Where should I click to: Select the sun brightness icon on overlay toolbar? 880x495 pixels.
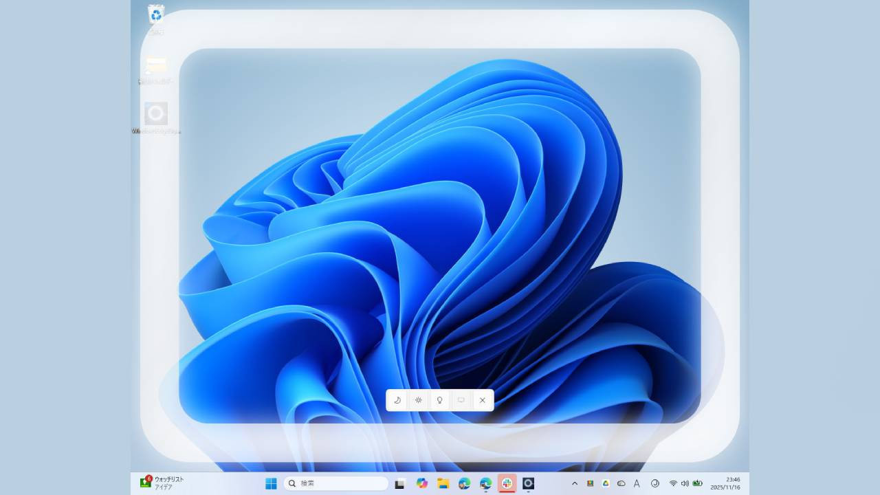(419, 400)
